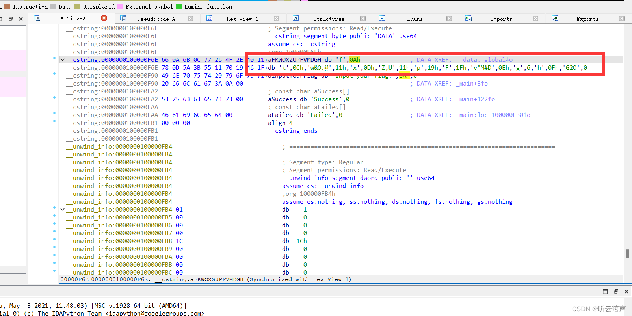Click the Unexplored color legend swatch

click(x=77, y=6)
